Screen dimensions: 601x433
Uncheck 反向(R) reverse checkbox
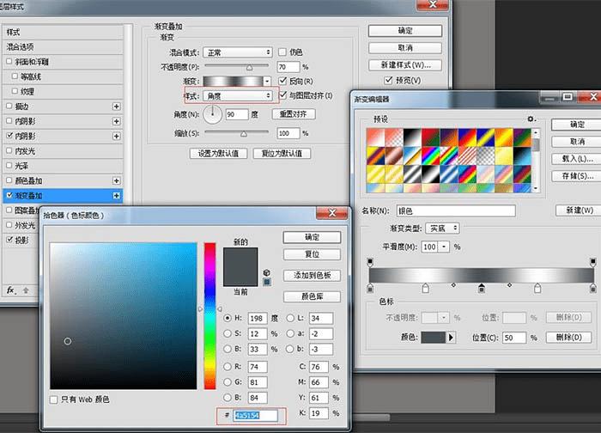(x=282, y=81)
